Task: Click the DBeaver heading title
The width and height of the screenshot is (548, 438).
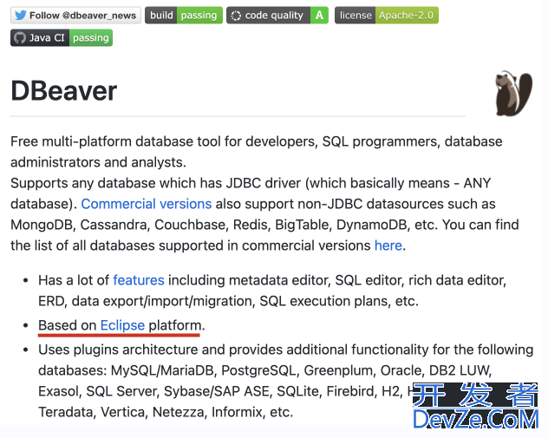Action: point(64,91)
